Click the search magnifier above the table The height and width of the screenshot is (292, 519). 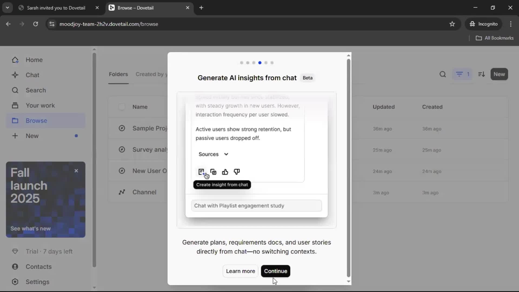(443, 74)
